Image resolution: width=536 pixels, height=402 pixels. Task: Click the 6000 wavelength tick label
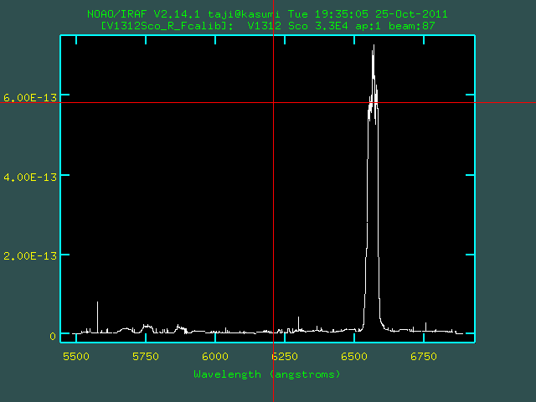(215, 357)
